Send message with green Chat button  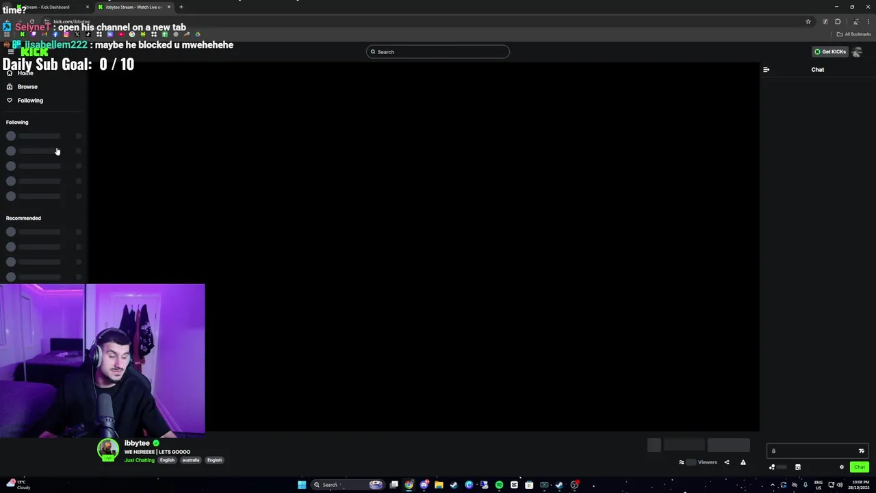tap(860, 467)
